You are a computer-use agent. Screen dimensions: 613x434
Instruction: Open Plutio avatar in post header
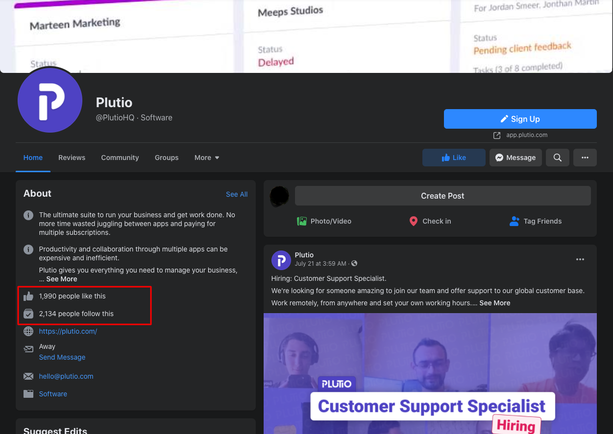[281, 260]
